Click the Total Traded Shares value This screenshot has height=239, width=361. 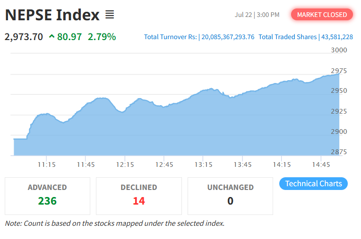[x=337, y=37]
